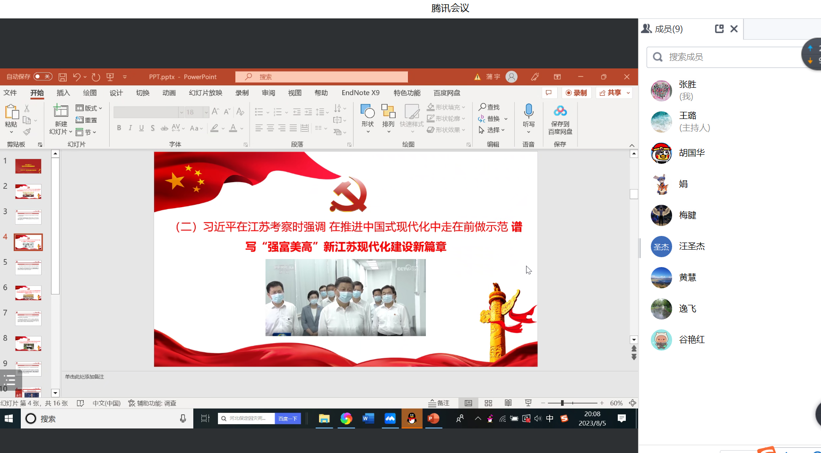Toggle Bold formatting
This screenshot has width=821, height=453.
pos(119,128)
